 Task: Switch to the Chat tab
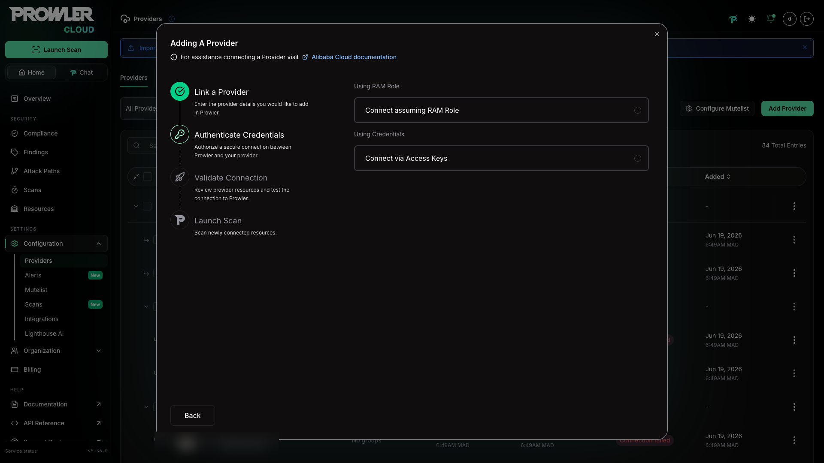click(x=81, y=72)
